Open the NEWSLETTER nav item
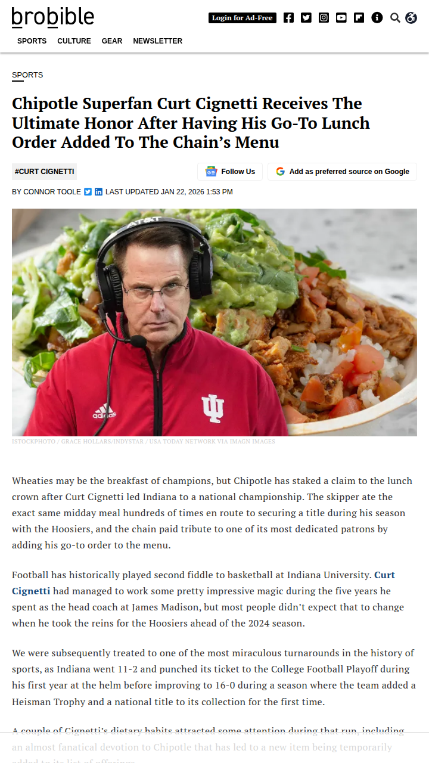This screenshot has height=763, width=429. point(158,41)
